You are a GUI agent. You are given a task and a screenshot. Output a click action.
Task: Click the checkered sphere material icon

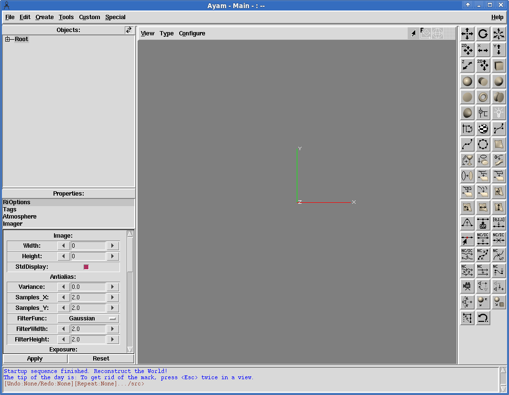pyautogui.click(x=483, y=129)
